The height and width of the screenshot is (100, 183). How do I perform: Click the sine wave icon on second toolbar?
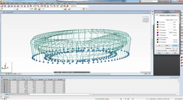point(87,9)
